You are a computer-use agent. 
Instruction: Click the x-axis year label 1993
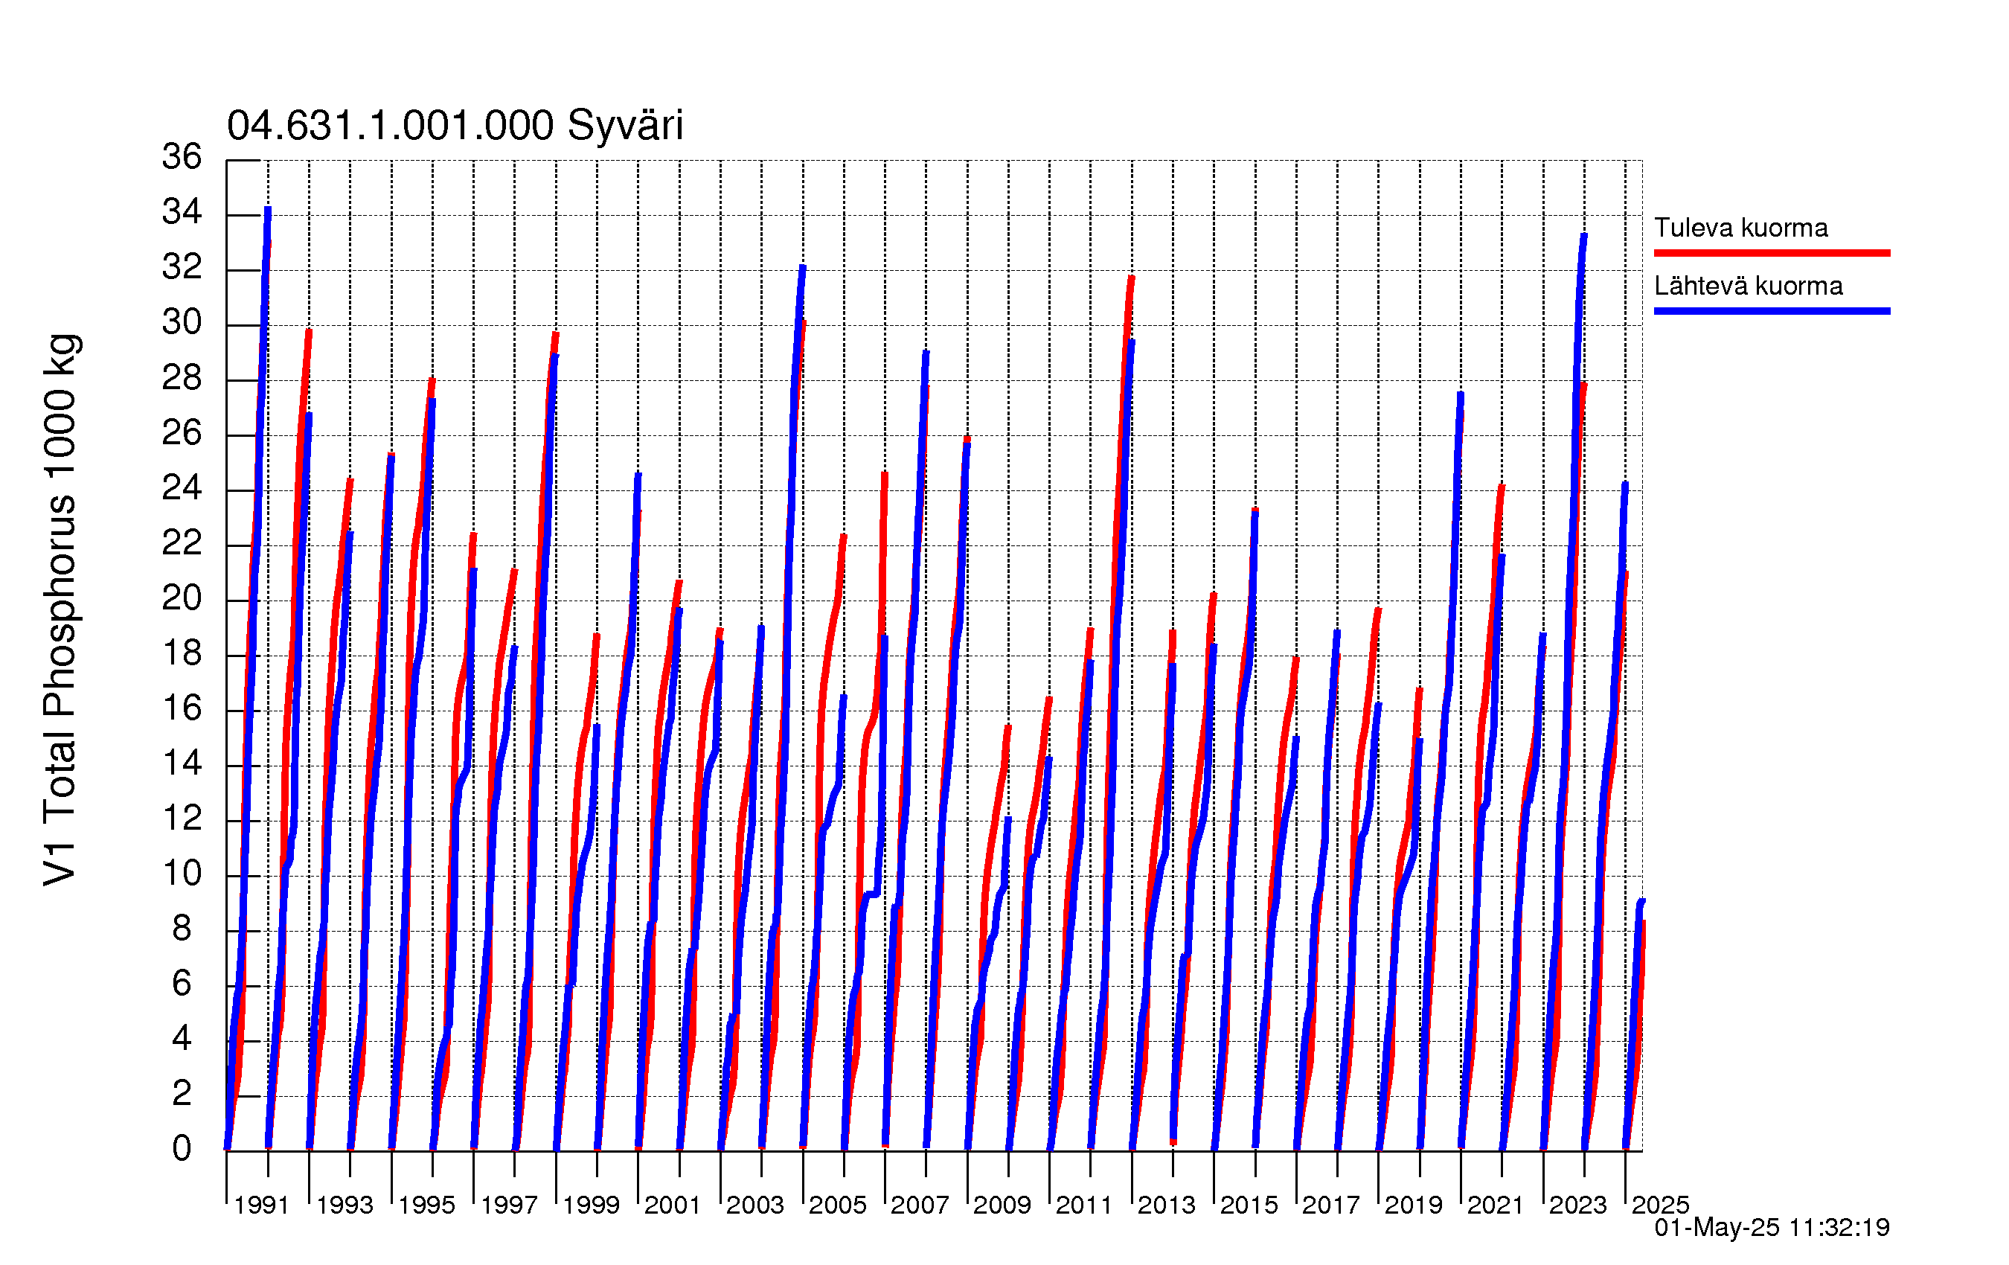pos(345,1205)
